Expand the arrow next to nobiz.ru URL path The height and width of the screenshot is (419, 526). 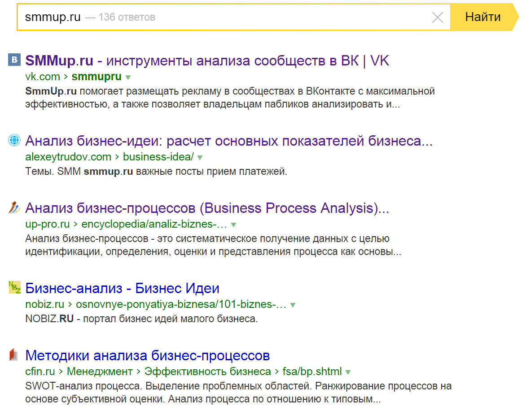pos(292,305)
